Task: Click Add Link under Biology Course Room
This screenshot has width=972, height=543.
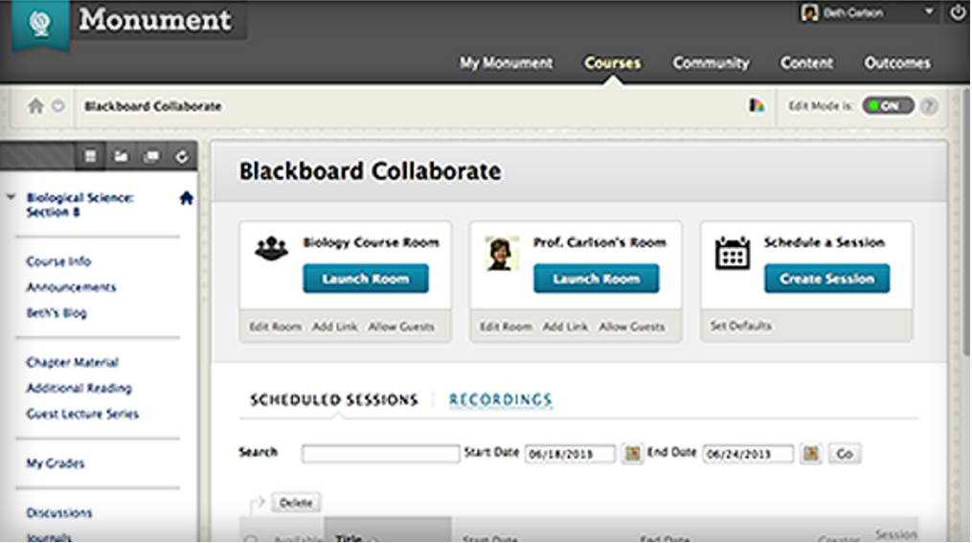Action: (x=335, y=327)
